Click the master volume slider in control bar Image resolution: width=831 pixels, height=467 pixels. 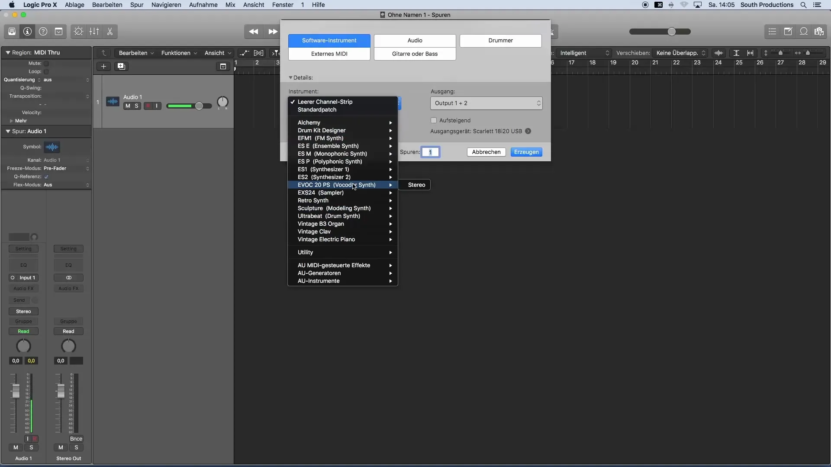click(660, 32)
